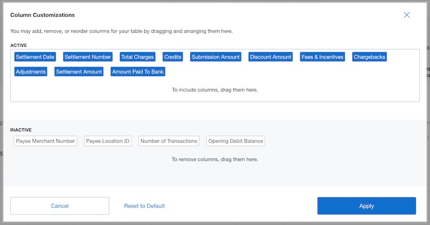Click the Submission Amount chip
The image size is (430, 225).
pyautogui.click(x=216, y=57)
